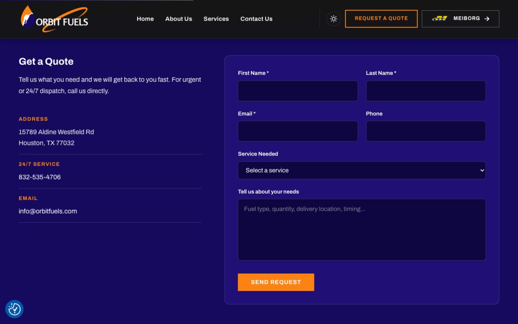This screenshot has height=324, width=518.
Task: Open the Services menu item
Action: pos(216,19)
